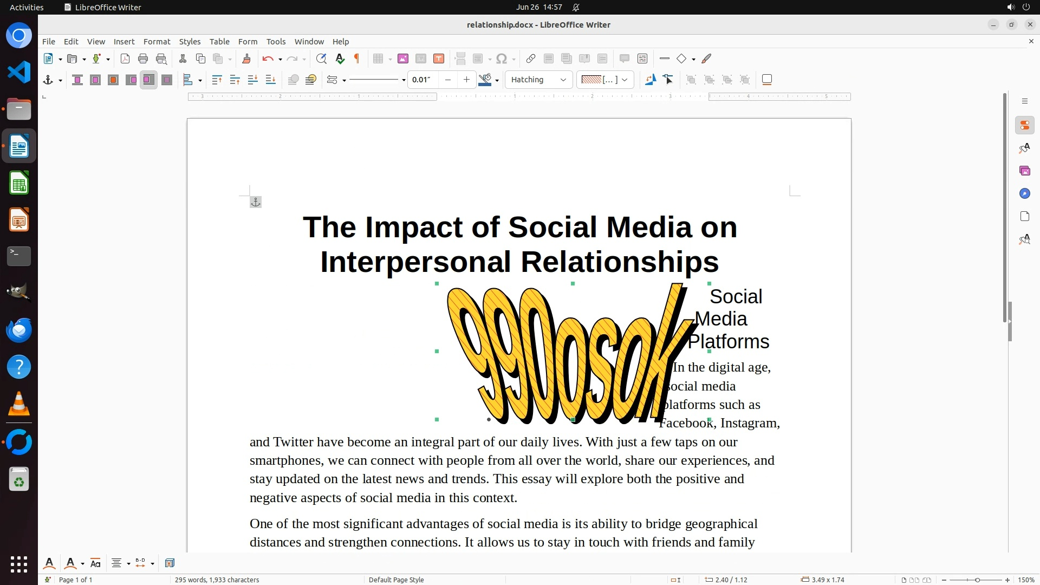Expand the Hatching fill type dropdown

pyautogui.click(x=563, y=80)
